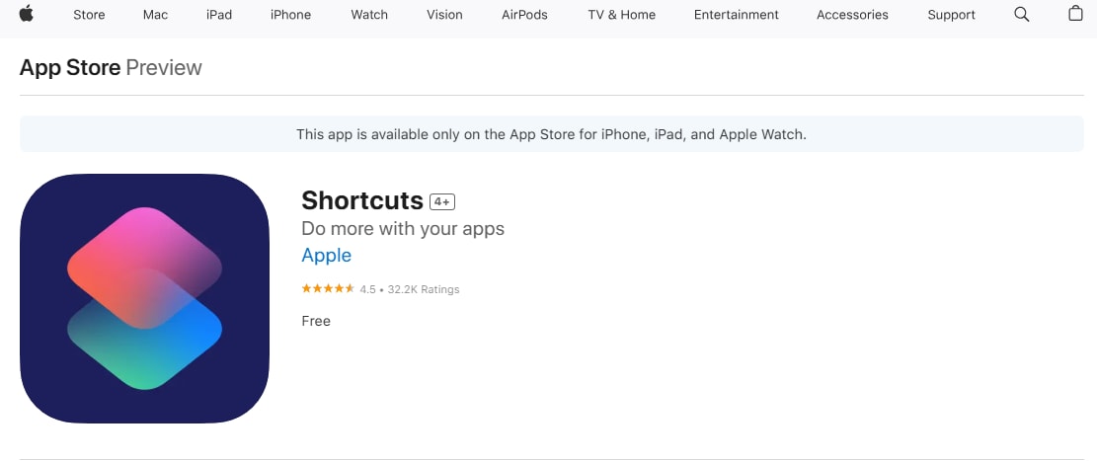Open the TV & Home menu
This screenshot has width=1097, height=461.
pyautogui.click(x=623, y=15)
